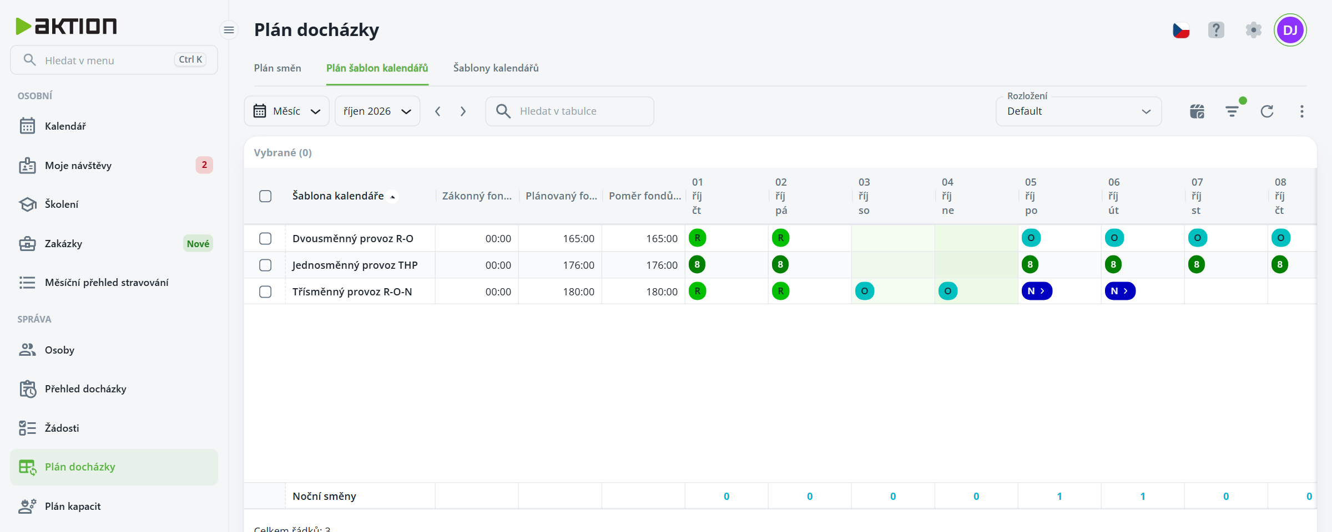Image resolution: width=1332 pixels, height=532 pixels.
Task: Open the help question mark icon
Action: (1216, 30)
